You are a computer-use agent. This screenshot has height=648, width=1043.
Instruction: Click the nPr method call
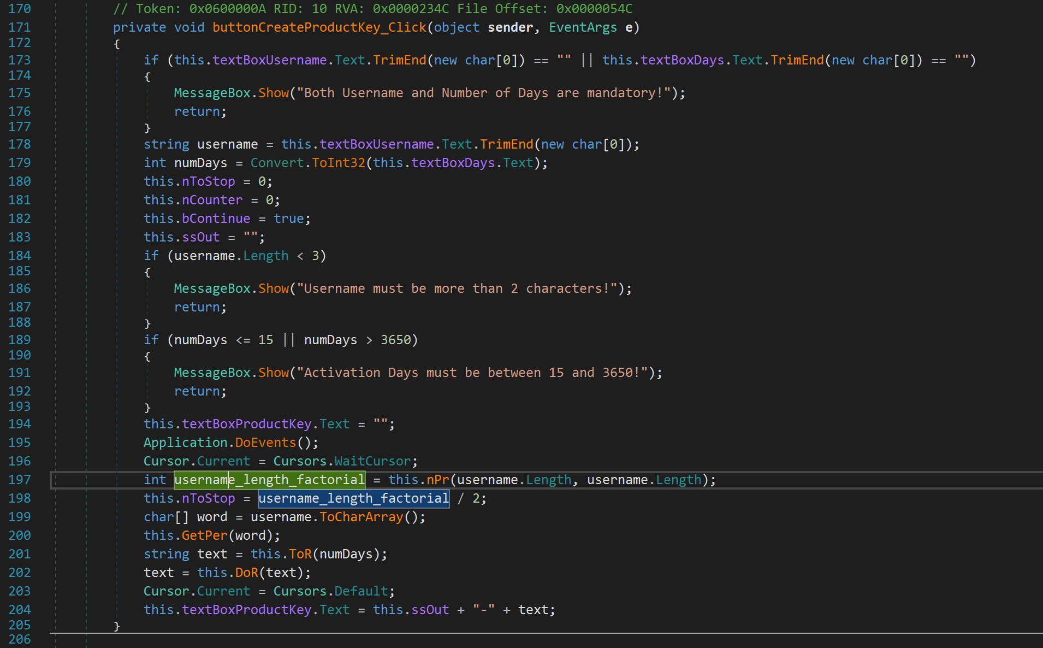438,480
